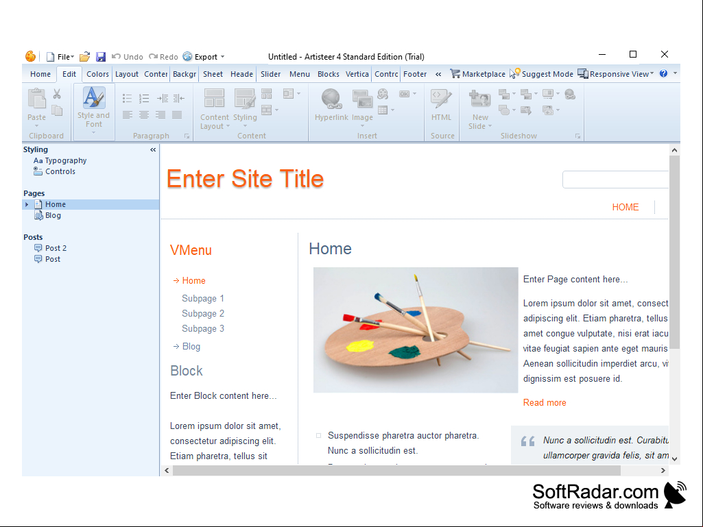Image resolution: width=703 pixels, height=527 pixels.
Task: Switch to the Menu ribbon tab
Action: click(x=300, y=75)
